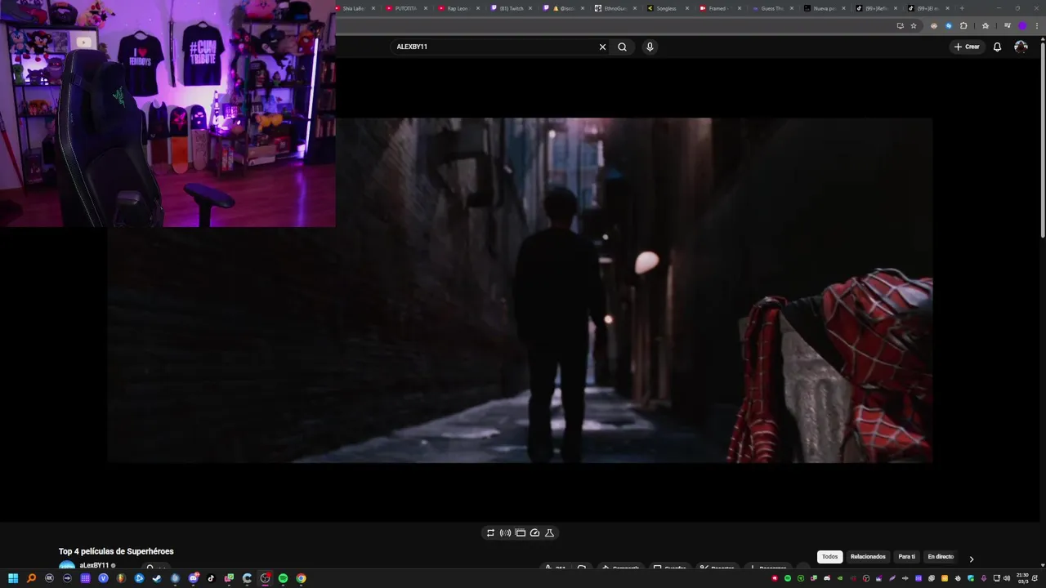Open the Chrome profile avatar
This screenshot has height=588, width=1046.
[x=1021, y=25]
